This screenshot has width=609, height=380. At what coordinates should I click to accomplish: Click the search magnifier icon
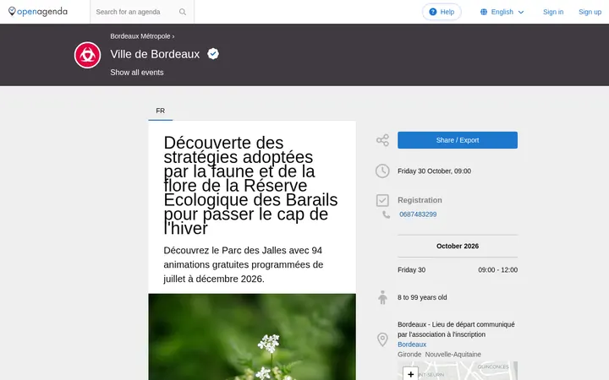[x=183, y=12]
